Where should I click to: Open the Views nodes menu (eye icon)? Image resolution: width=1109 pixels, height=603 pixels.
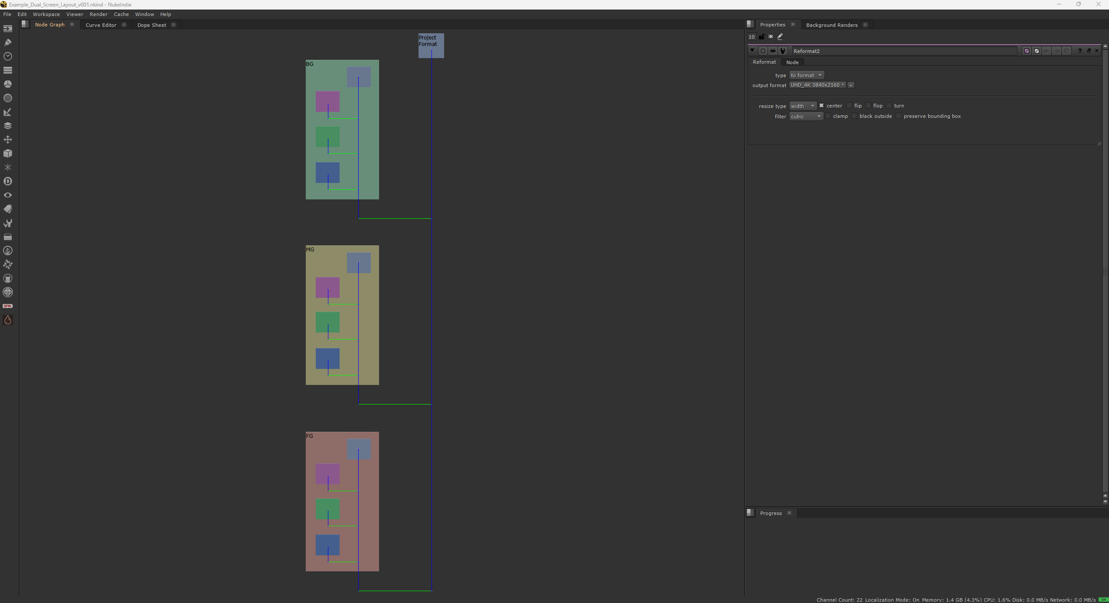tap(8, 195)
